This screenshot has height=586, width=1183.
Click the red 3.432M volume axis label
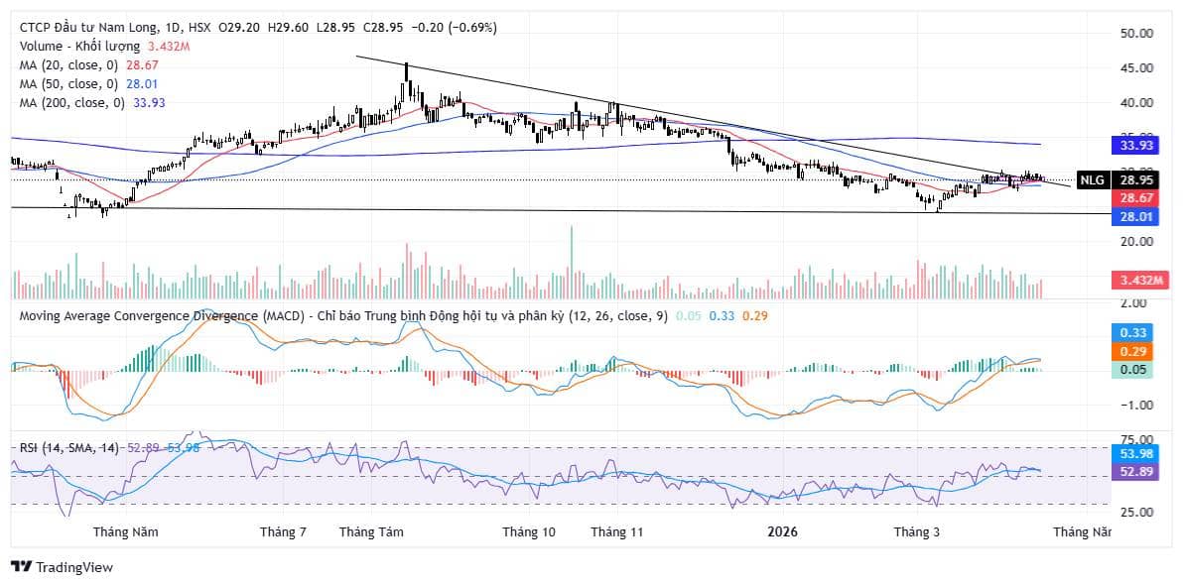click(x=1135, y=280)
